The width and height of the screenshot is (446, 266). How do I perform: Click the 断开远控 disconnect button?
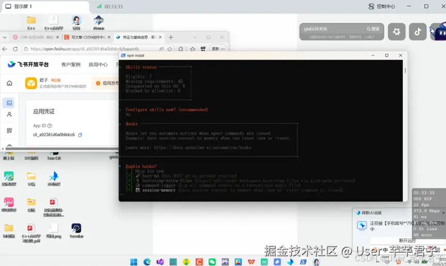point(407,240)
